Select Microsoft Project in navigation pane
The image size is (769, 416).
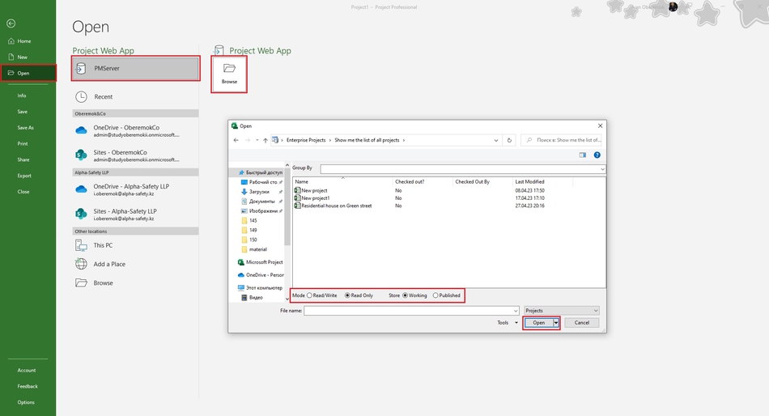[261, 262]
